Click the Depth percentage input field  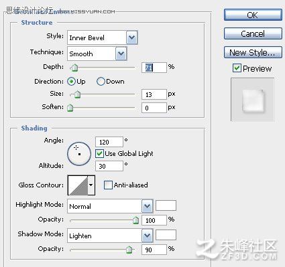[x=154, y=68]
